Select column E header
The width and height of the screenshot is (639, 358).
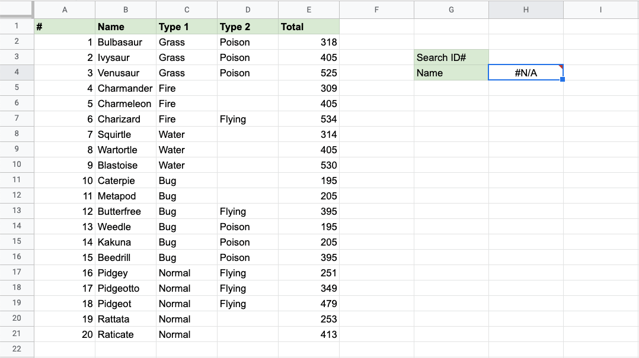(308, 9)
